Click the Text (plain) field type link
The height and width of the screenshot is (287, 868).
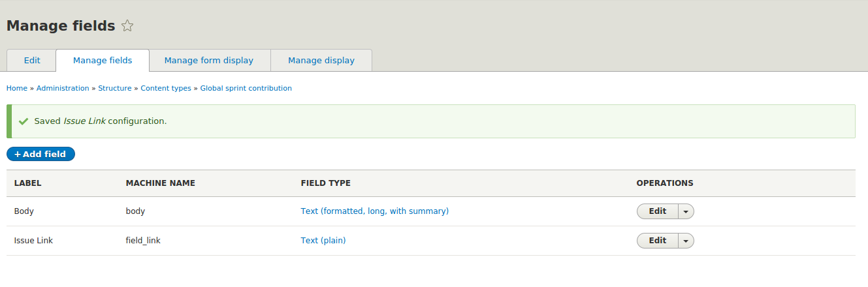coord(323,241)
